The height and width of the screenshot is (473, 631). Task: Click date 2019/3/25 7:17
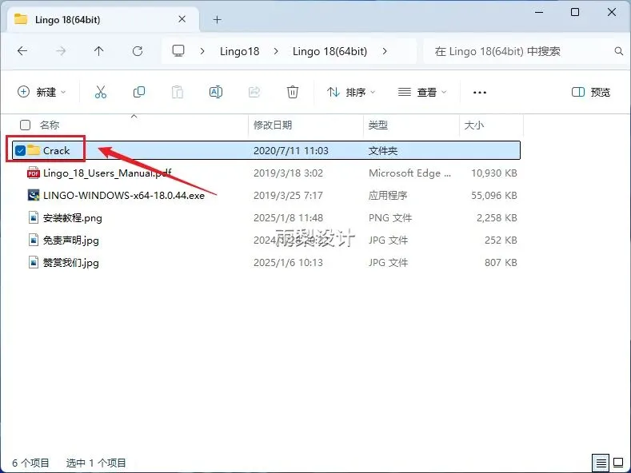288,196
